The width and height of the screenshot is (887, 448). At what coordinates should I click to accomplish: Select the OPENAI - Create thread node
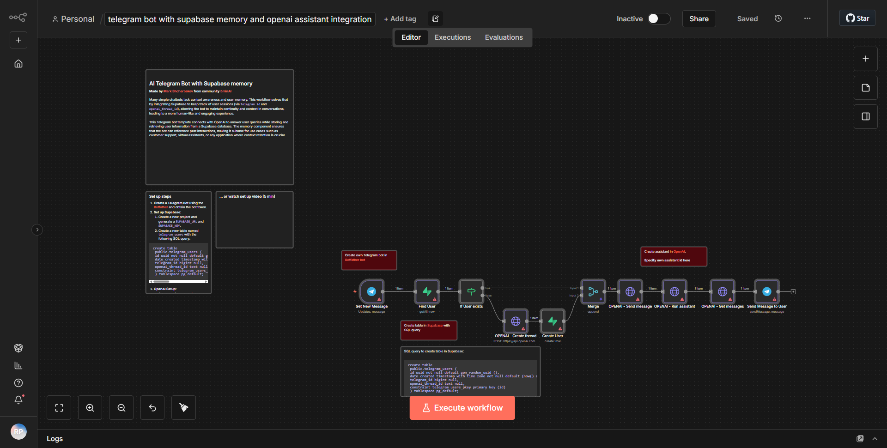(516, 321)
